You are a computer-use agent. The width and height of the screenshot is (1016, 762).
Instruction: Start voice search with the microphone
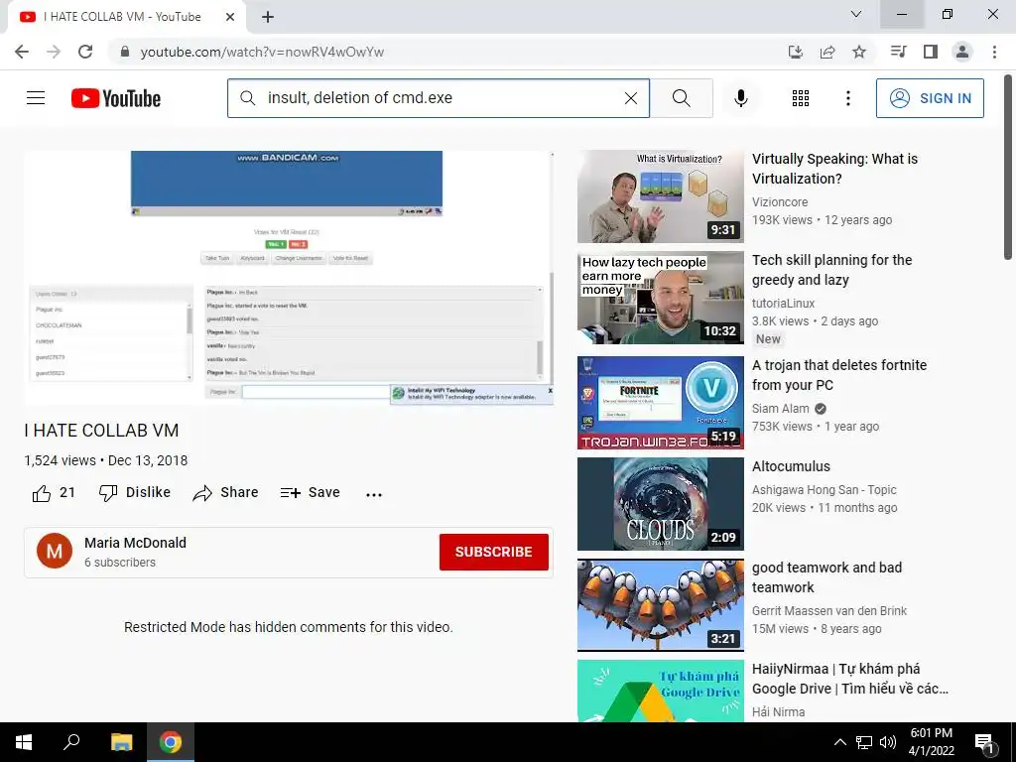(x=740, y=98)
